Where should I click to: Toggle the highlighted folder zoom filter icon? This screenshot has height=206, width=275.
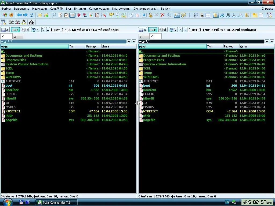point(216,15)
